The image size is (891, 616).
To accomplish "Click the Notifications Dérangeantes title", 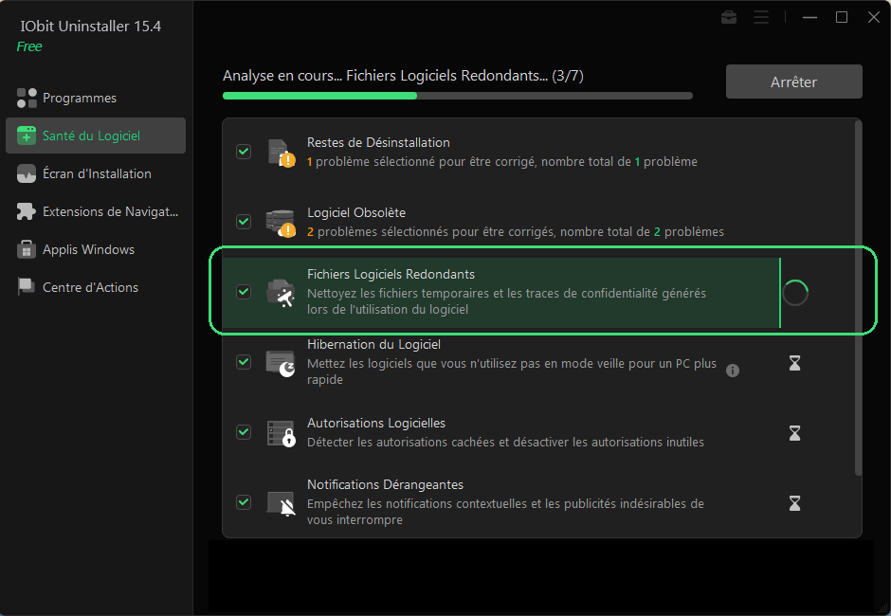I will pyautogui.click(x=385, y=484).
